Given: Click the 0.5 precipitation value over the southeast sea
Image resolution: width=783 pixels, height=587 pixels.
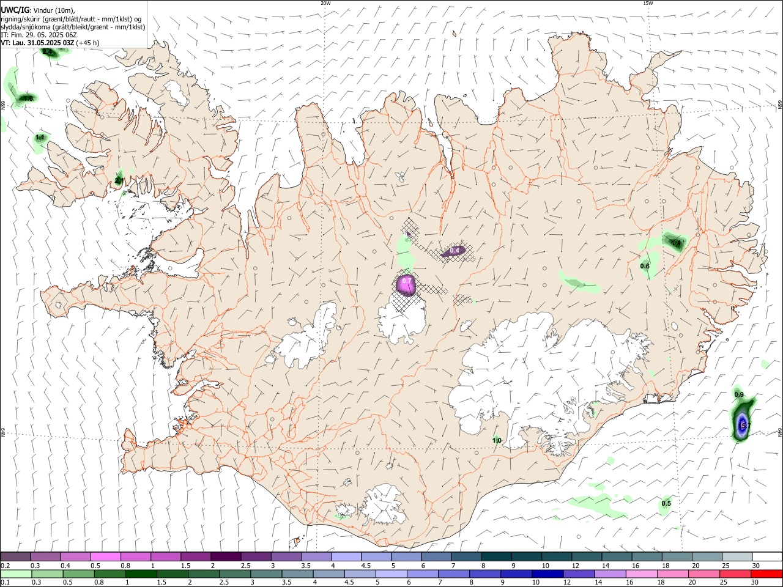Looking at the screenshot, I should [666, 503].
